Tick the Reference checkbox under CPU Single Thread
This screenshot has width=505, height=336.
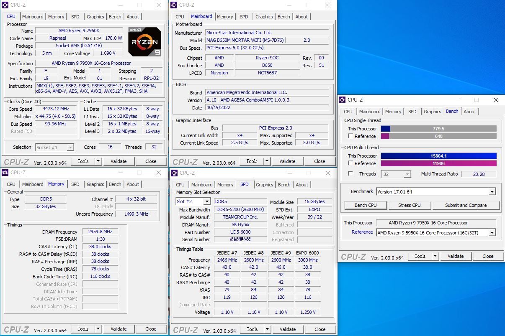click(x=350, y=136)
